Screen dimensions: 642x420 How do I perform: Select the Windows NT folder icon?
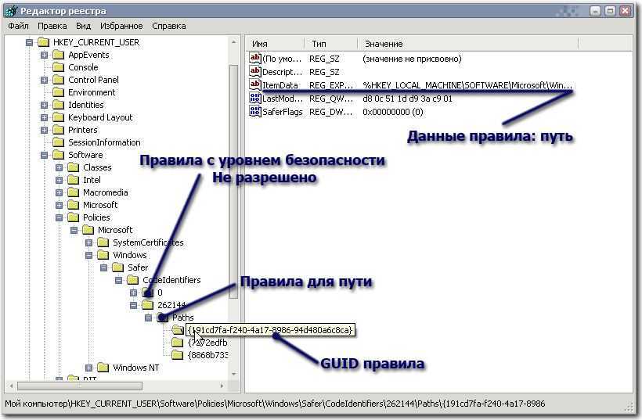pos(103,368)
